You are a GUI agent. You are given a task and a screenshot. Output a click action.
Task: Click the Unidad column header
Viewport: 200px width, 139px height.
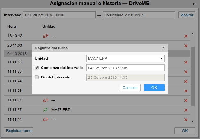click(x=49, y=26)
